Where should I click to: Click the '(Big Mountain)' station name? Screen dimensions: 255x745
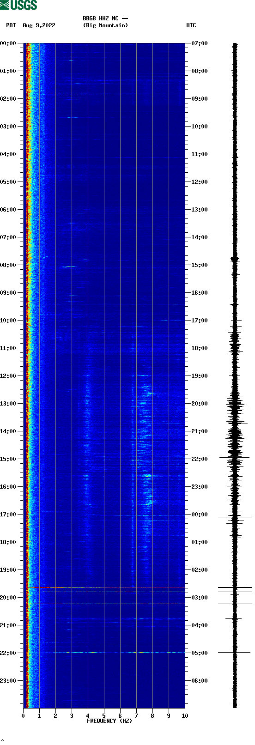(105, 25)
